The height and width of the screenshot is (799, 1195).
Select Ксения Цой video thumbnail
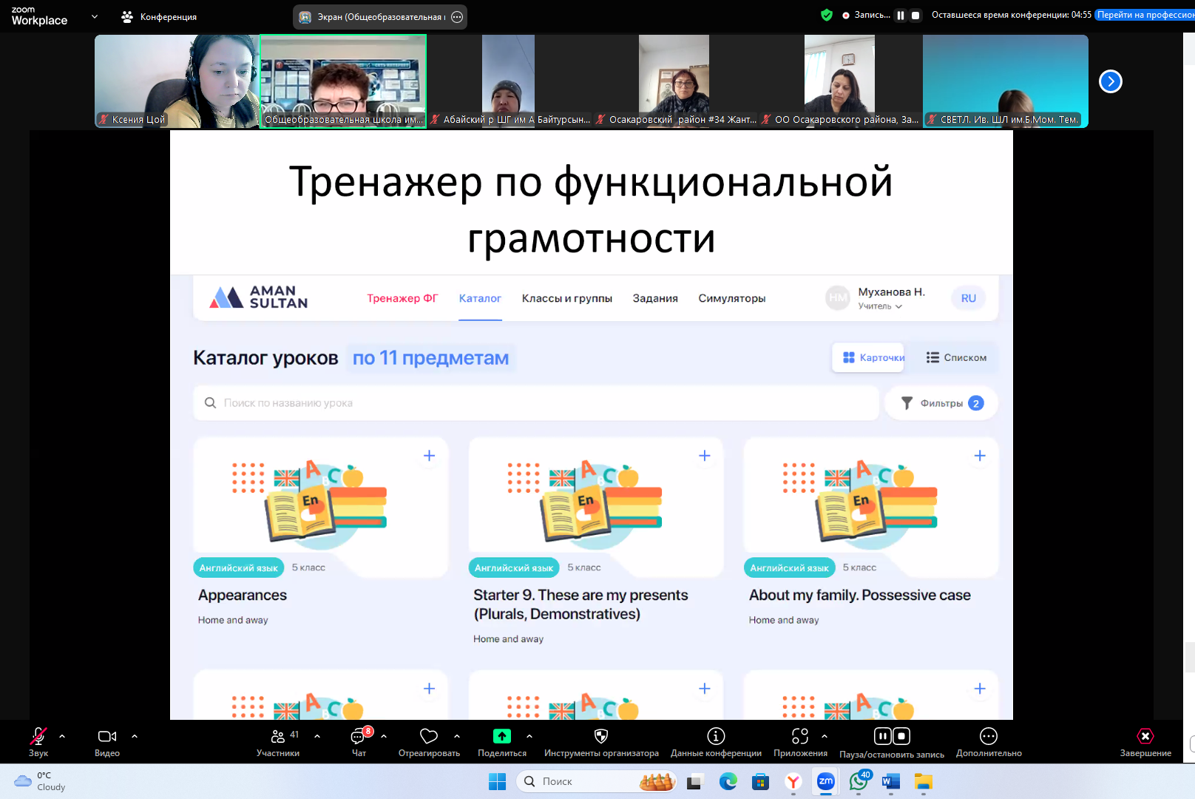pyautogui.click(x=177, y=81)
